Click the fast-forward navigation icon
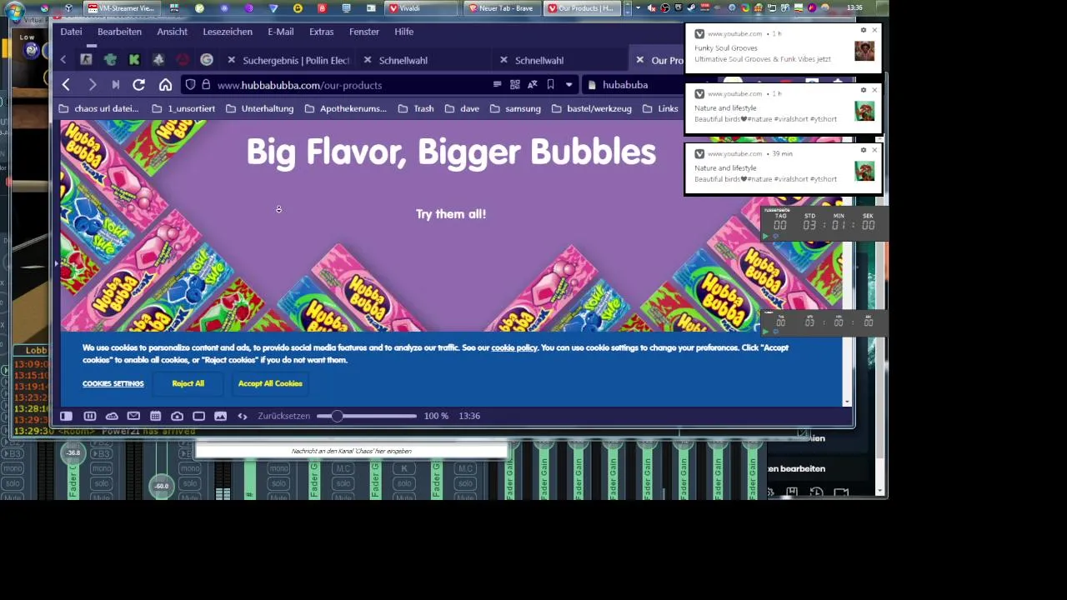Viewport: 1067px width, 600px height. 116,85
